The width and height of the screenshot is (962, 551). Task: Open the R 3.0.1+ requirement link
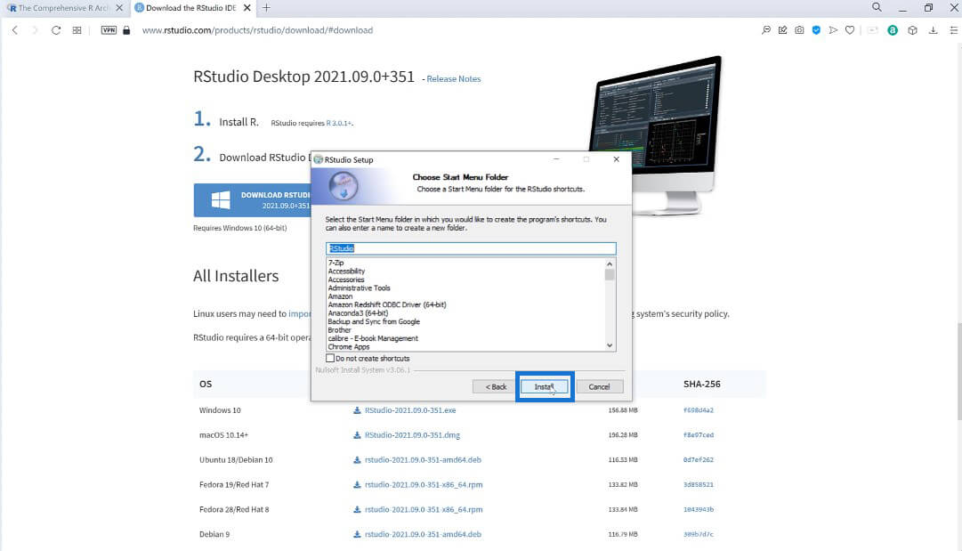(339, 124)
